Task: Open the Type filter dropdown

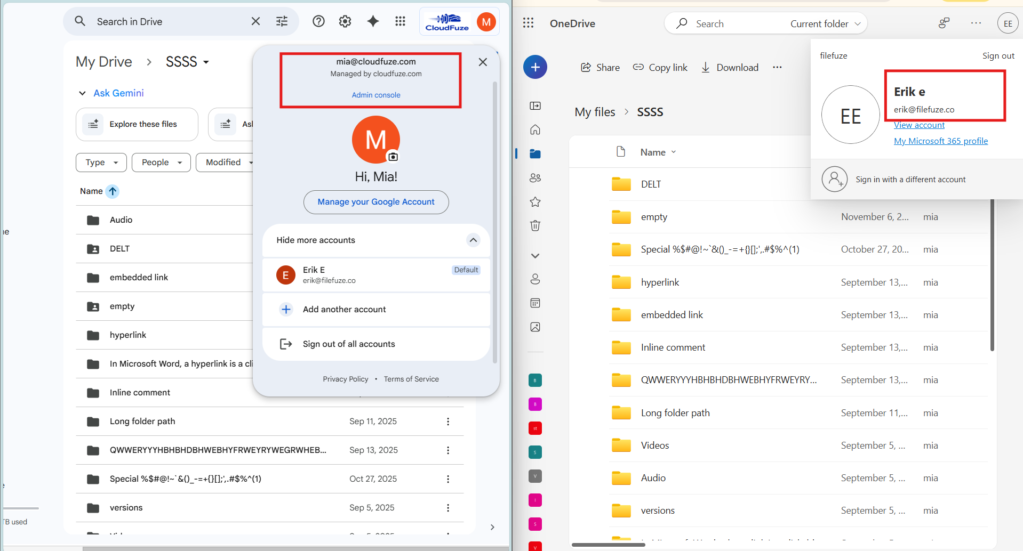Action: pyautogui.click(x=101, y=163)
